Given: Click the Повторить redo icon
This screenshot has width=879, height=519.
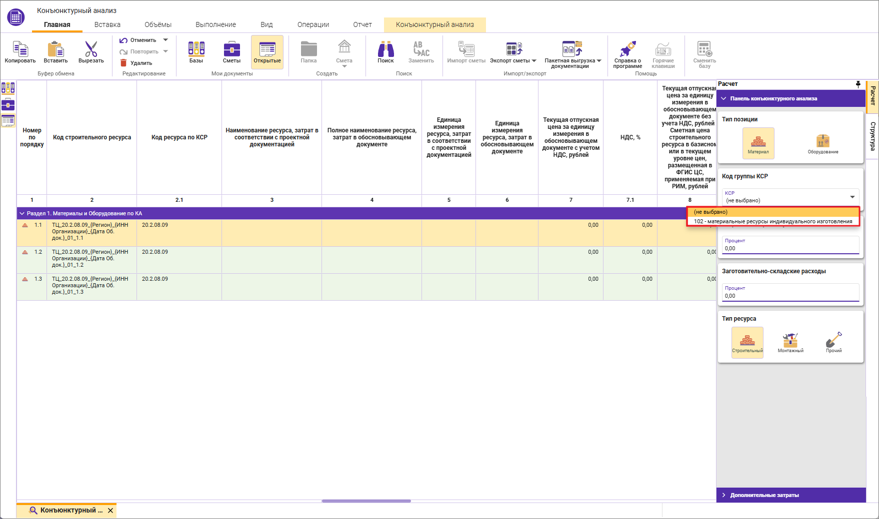Looking at the screenshot, I should click(123, 52).
